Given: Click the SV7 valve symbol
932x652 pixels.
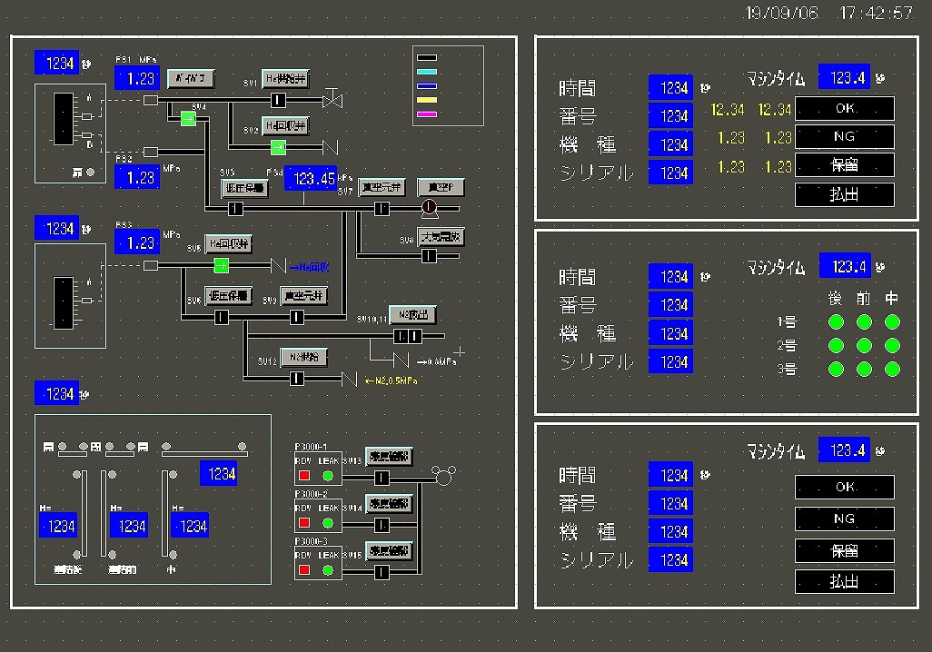Looking at the screenshot, I should (382, 209).
